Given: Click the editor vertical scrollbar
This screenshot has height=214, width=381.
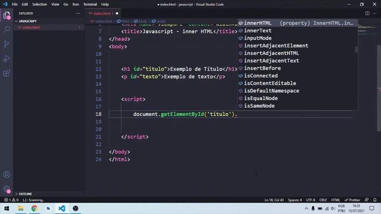Looking at the screenshot, I should click(379, 89).
